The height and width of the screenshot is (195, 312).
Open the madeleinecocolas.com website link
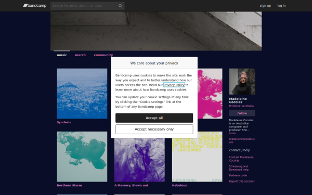[242, 141]
